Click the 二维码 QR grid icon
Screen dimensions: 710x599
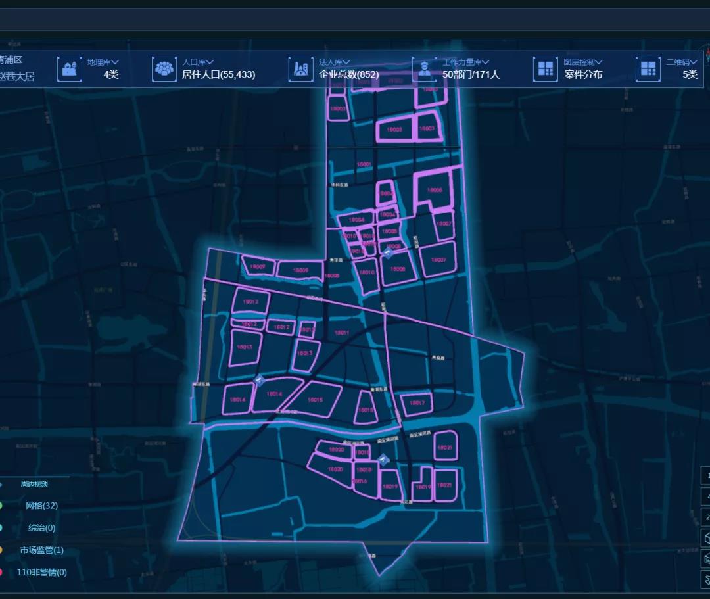(648, 68)
